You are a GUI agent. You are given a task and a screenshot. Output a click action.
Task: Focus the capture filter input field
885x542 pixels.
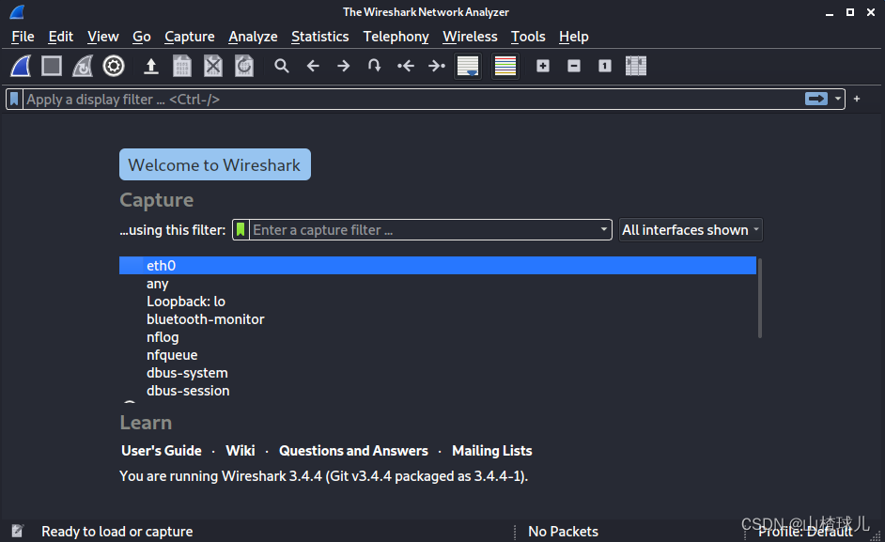[424, 230]
